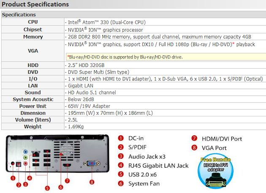The image size is (266, 193).
Task: Select the 65W /19V Adapter value
Action: pos(89,106)
